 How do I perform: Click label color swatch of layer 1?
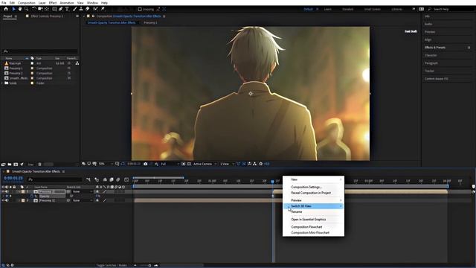click(23, 192)
